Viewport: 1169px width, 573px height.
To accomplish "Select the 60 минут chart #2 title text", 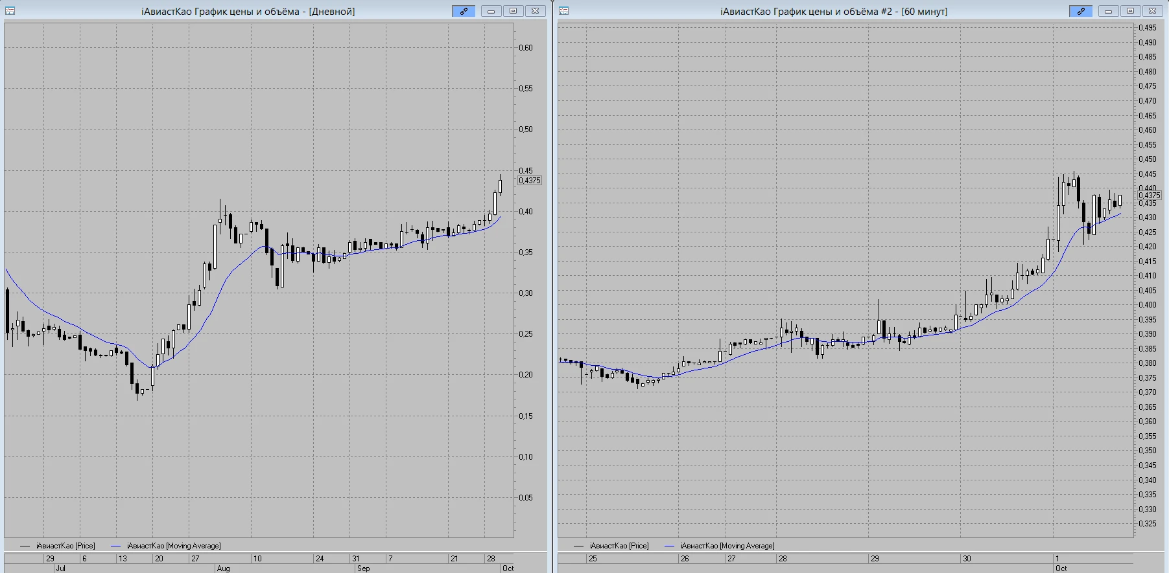I will [x=833, y=12].
